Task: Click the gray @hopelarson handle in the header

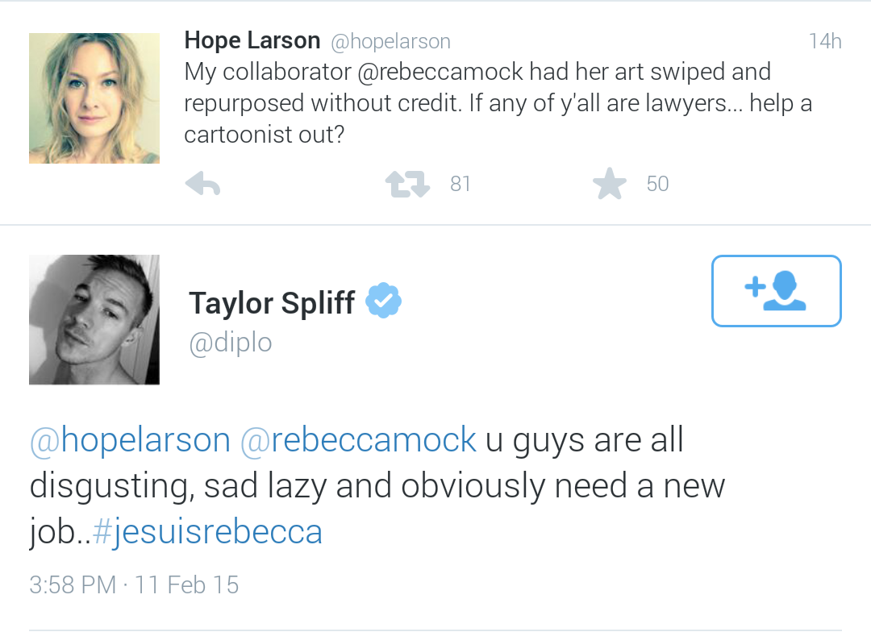Action: [x=390, y=42]
